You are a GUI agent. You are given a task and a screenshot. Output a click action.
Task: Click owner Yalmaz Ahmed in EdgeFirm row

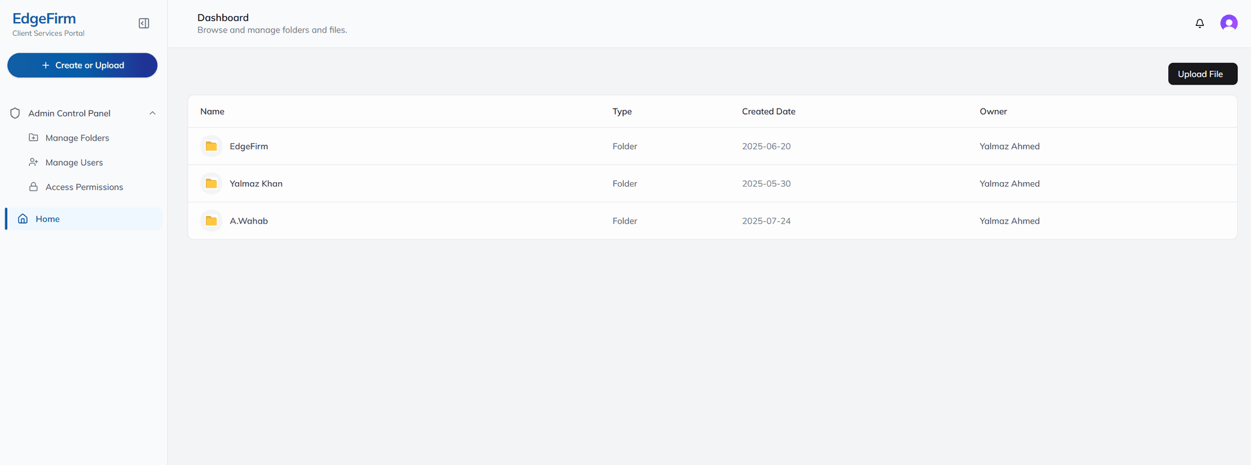pos(1010,146)
